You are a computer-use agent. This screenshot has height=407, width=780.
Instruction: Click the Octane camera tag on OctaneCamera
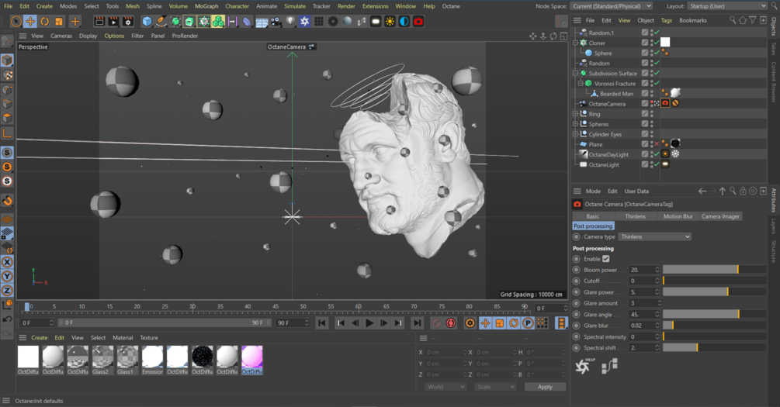665,104
